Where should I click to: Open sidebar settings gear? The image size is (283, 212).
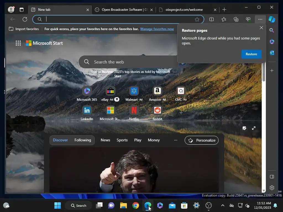point(272,188)
